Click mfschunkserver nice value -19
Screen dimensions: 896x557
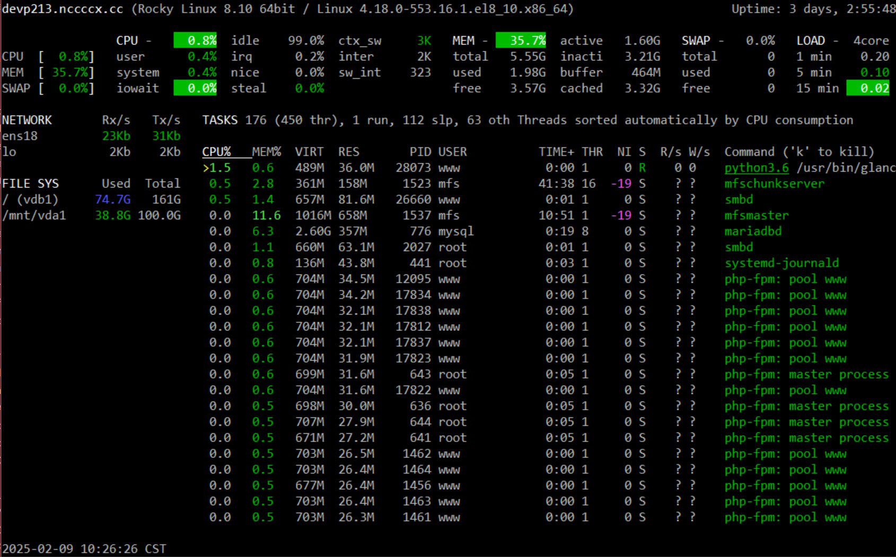(621, 184)
